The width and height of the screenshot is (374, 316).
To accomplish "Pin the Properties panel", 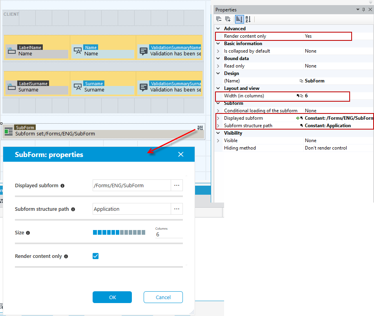I will (363, 9).
